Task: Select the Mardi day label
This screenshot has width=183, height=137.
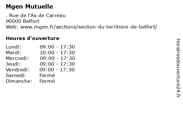Action: [14, 53]
